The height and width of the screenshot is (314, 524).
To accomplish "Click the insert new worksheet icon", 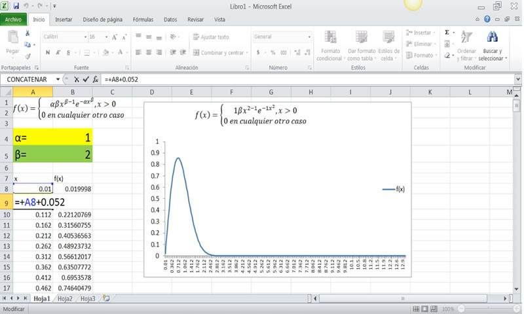I will 106,298.
